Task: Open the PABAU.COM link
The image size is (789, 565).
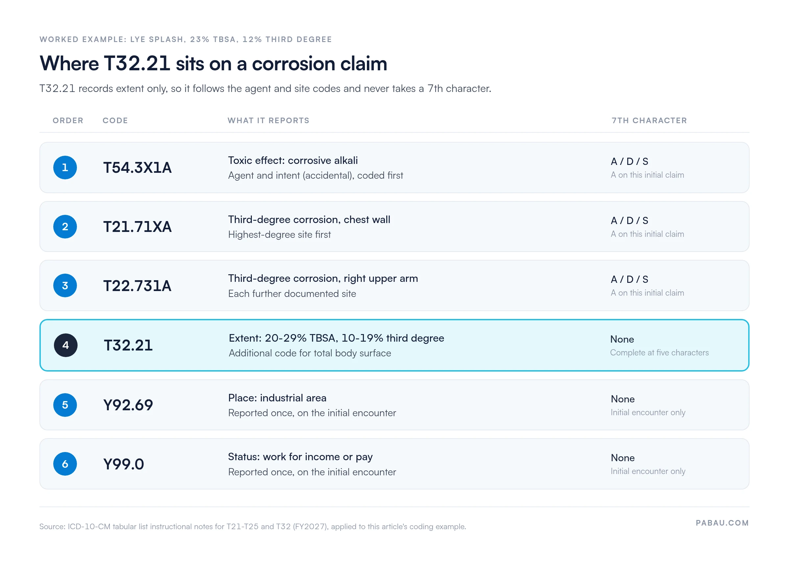Action: click(722, 523)
